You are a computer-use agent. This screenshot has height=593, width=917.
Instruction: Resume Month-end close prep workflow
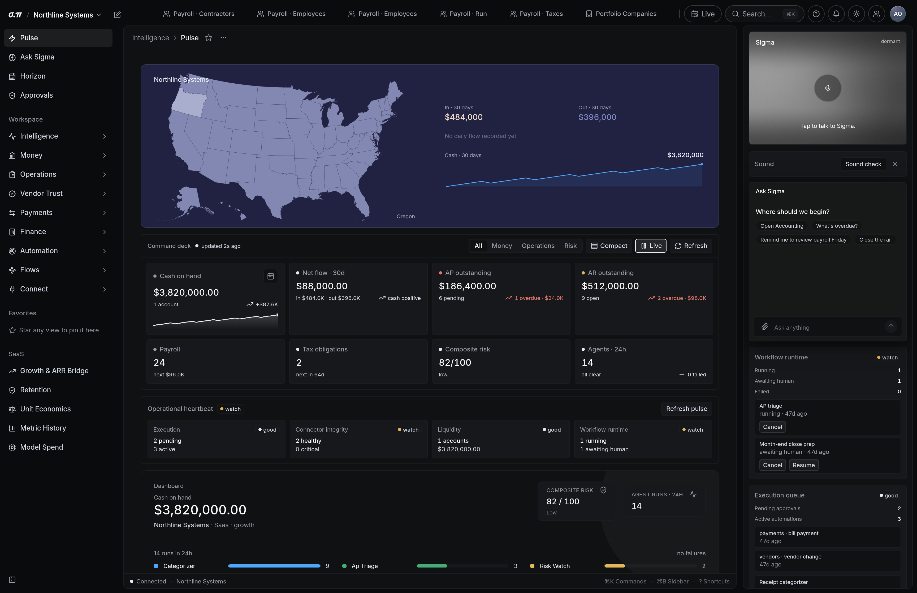click(x=803, y=465)
